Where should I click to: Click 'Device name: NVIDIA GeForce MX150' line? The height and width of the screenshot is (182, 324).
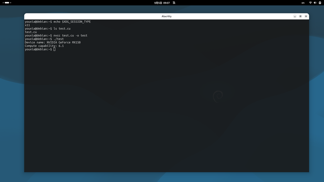[x=53, y=43]
